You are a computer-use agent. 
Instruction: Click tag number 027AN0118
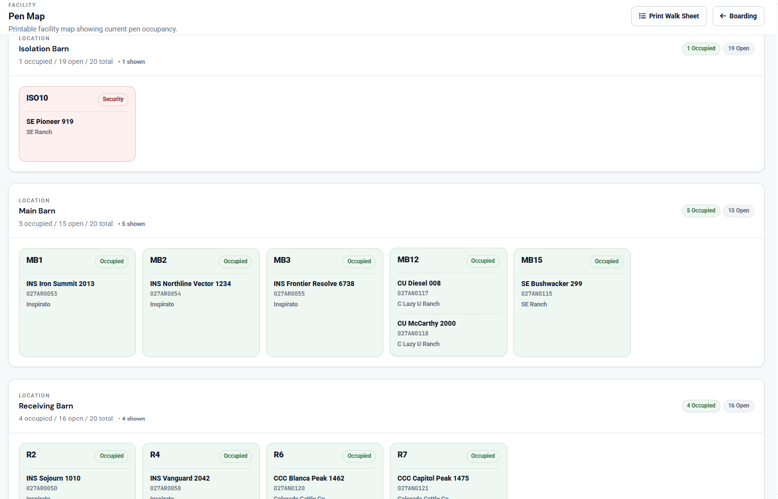(x=413, y=333)
